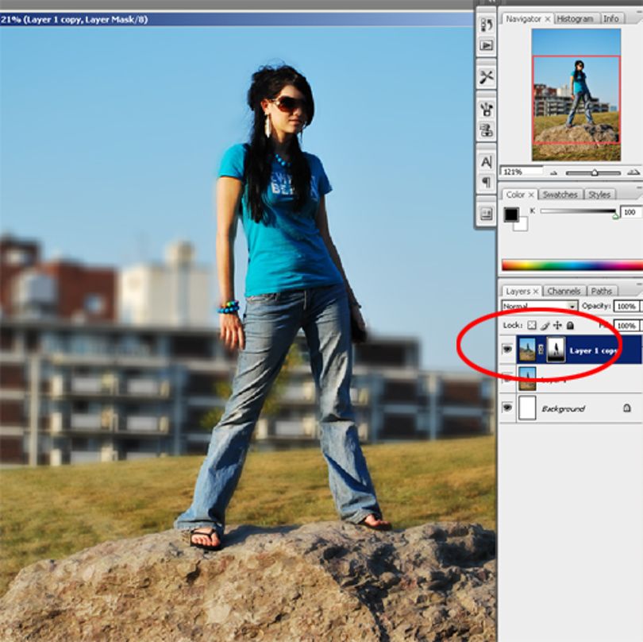
Task: Click the navigator zoom slider handle
Action: tap(595, 172)
